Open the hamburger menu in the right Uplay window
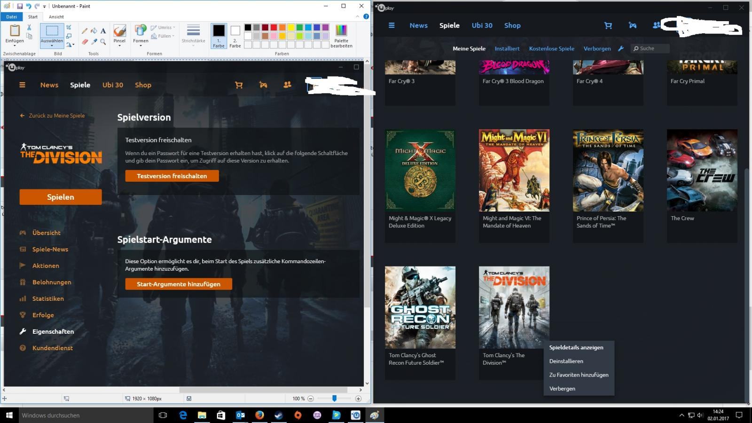Image resolution: width=752 pixels, height=423 pixels. point(392,25)
